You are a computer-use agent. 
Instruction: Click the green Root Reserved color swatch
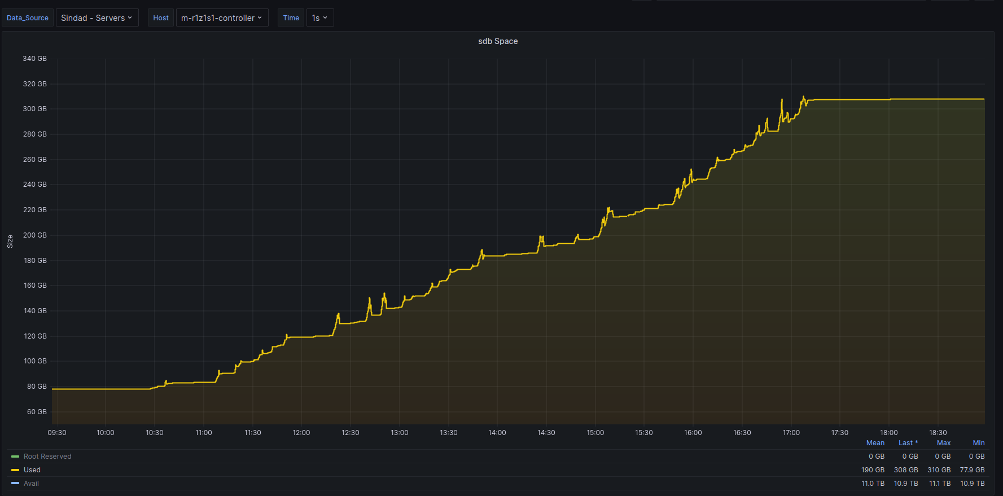pos(15,457)
